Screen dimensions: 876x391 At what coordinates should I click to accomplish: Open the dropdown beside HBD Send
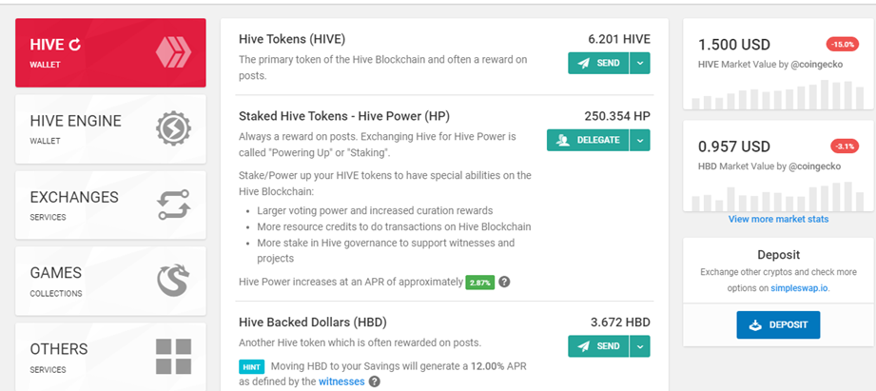point(640,345)
